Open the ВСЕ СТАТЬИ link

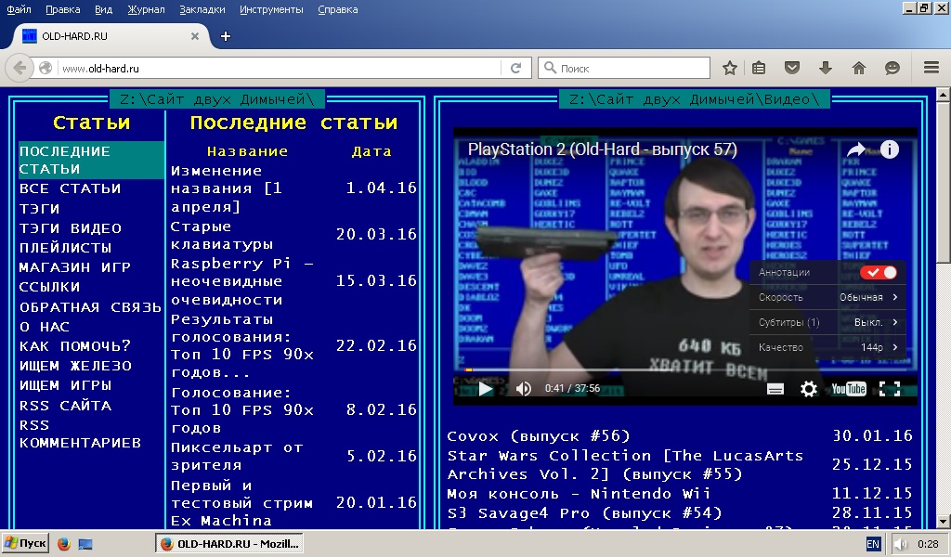[70, 188]
